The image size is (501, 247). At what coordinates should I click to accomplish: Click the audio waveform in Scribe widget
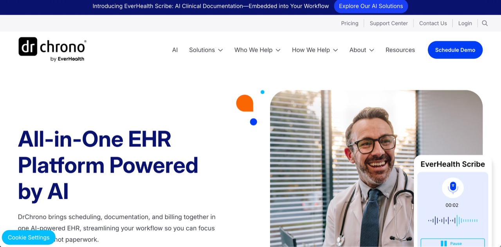click(x=453, y=220)
